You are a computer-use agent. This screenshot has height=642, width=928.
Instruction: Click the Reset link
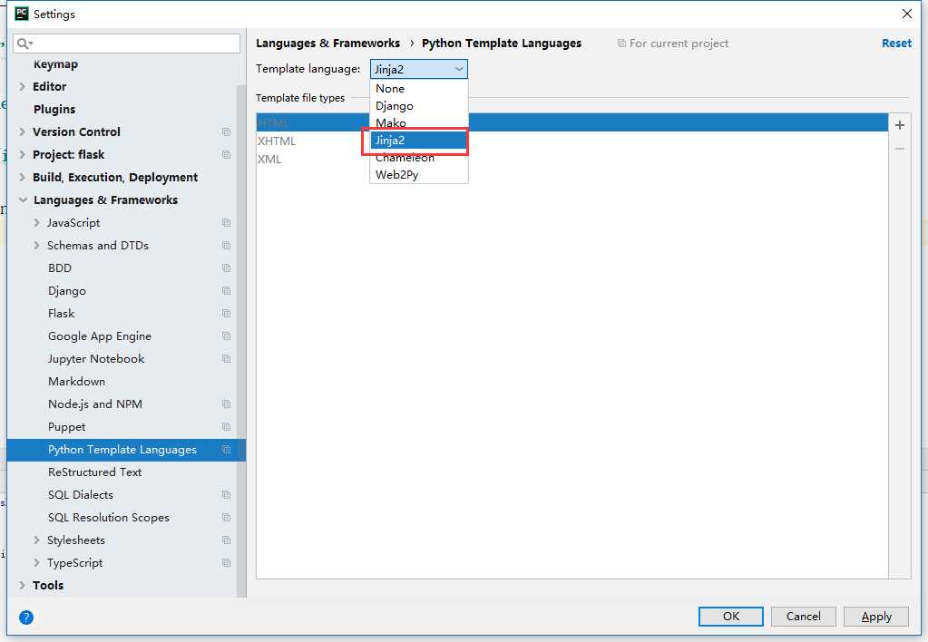[x=896, y=44]
